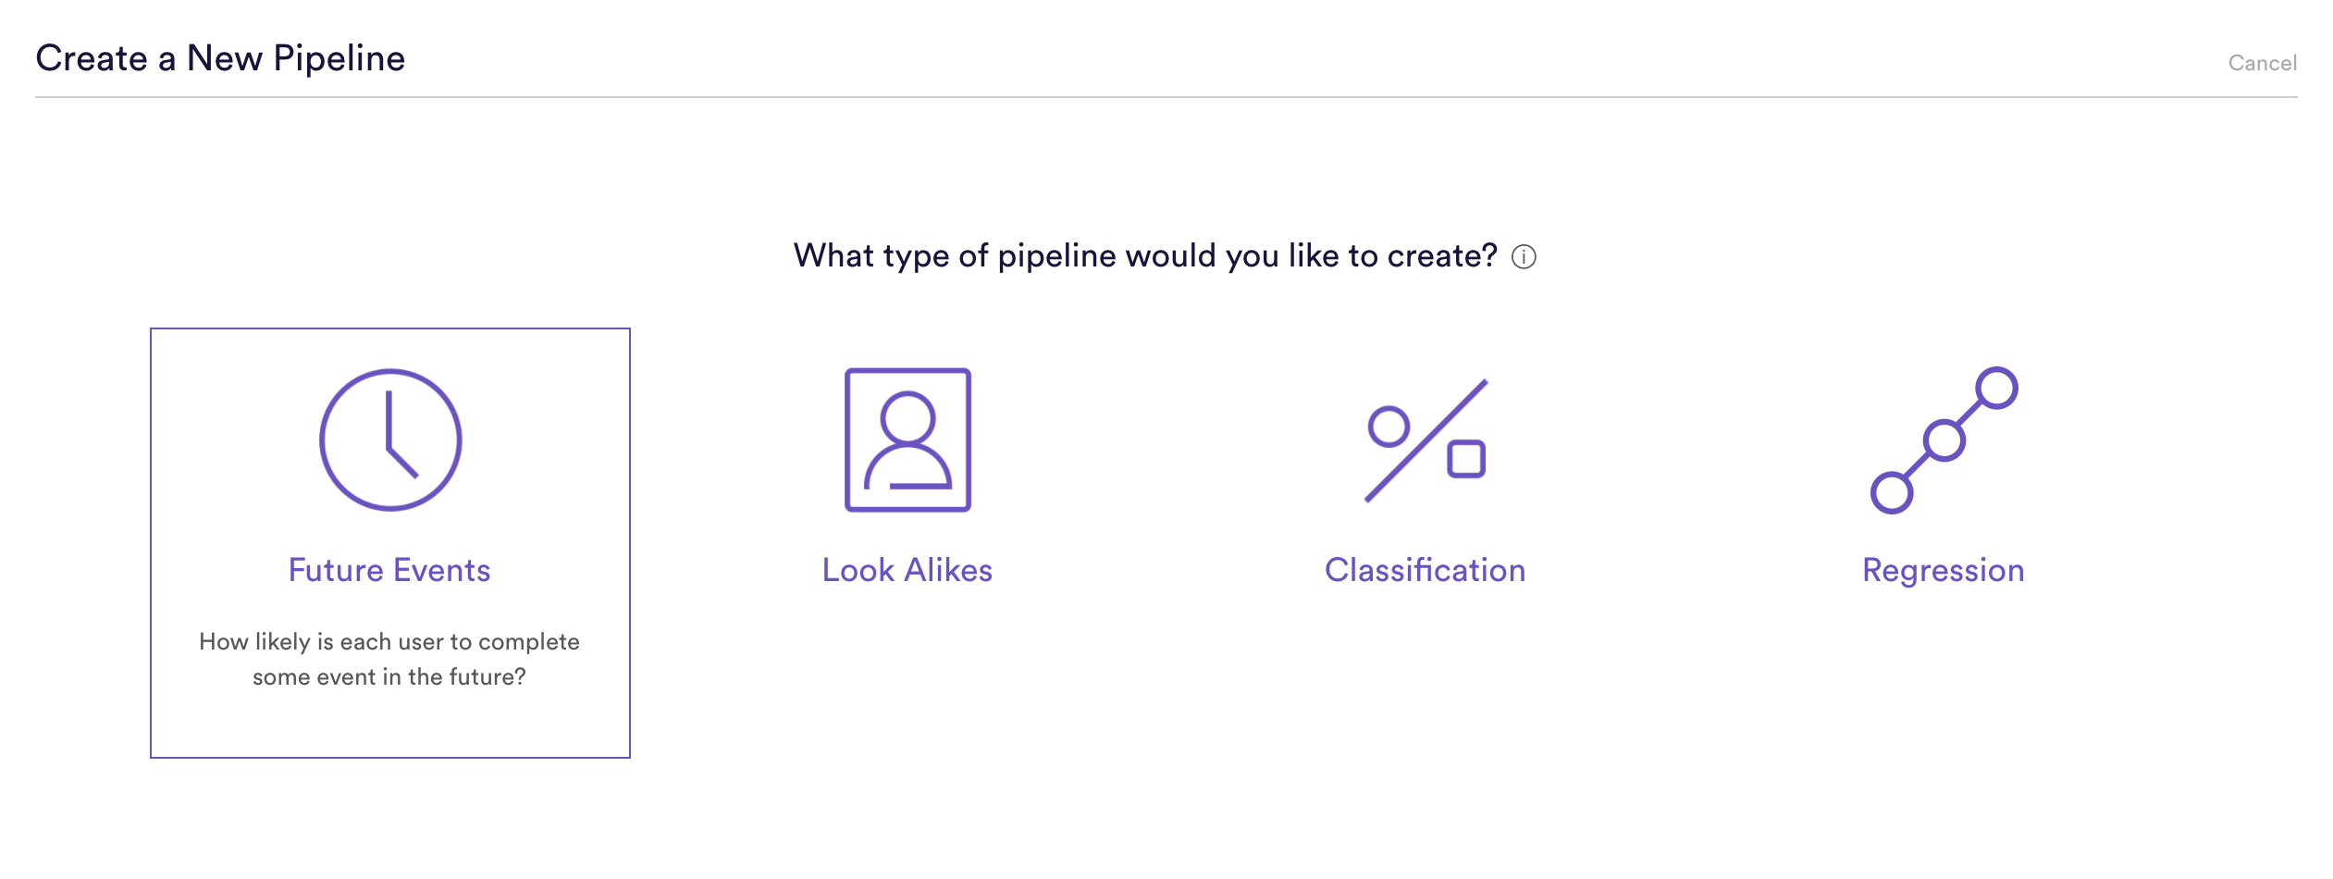
Task: Open the info tooltip beside pipeline question
Action: tap(1524, 257)
